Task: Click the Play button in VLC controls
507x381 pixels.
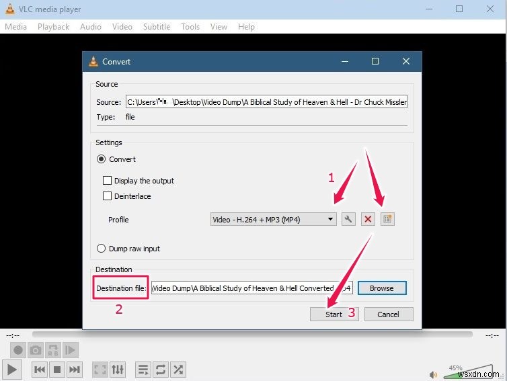Action: (11, 370)
